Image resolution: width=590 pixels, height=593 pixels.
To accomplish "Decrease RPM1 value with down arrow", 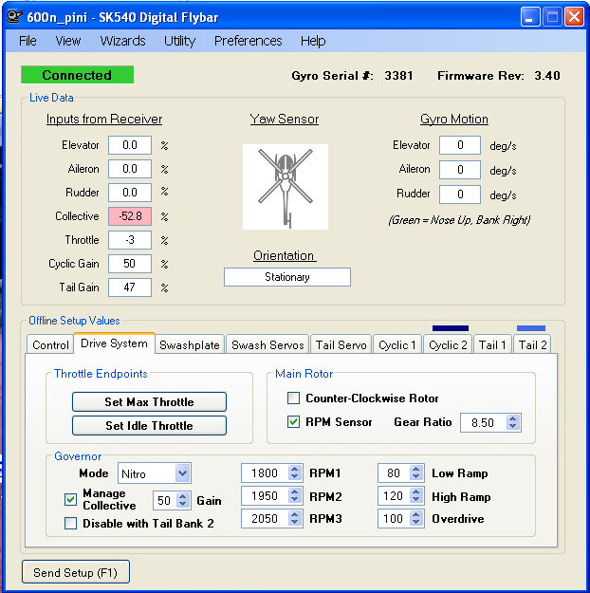I will [x=295, y=477].
